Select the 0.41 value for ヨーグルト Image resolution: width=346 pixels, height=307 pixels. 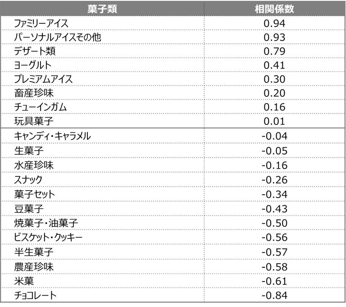[x=274, y=65]
